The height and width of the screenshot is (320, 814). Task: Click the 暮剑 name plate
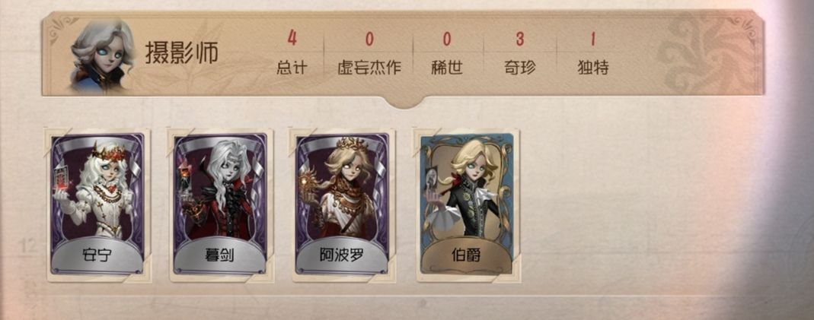(220, 256)
